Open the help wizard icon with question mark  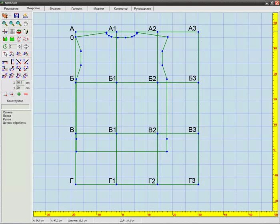pos(25,16)
